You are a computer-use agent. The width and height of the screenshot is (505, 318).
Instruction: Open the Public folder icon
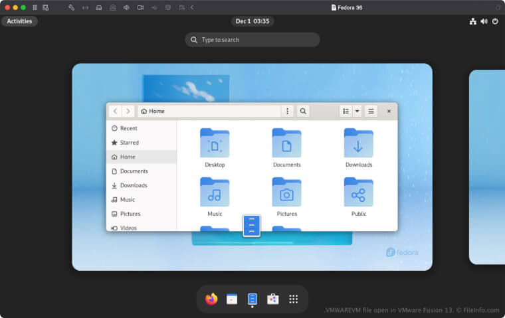pos(358,193)
